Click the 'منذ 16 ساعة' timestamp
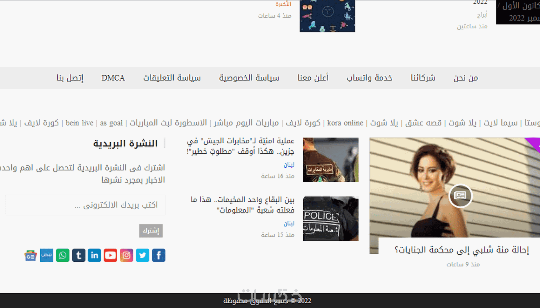This screenshot has height=308, width=540. coord(278,176)
